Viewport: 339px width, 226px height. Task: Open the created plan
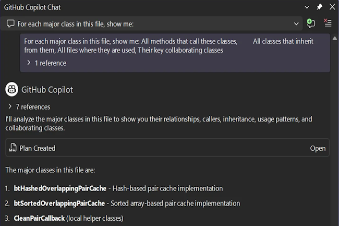click(x=318, y=148)
